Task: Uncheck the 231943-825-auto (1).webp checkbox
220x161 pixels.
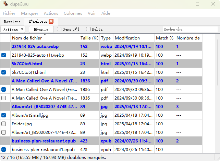Action: click(4, 55)
